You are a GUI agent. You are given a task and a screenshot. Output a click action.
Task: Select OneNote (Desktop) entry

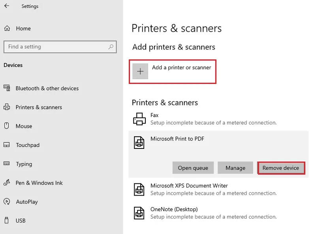click(218, 213)
